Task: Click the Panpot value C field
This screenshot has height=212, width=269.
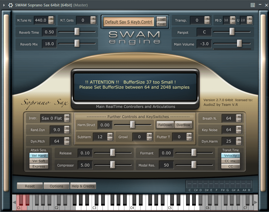Action: point(204,32)
